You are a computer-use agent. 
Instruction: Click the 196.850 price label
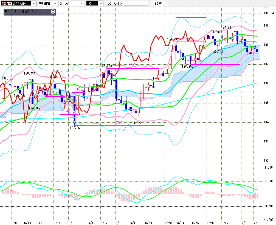(x=106, y=66)
